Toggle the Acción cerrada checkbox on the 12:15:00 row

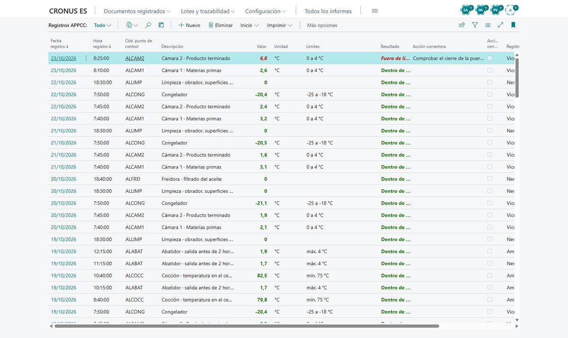489,251
